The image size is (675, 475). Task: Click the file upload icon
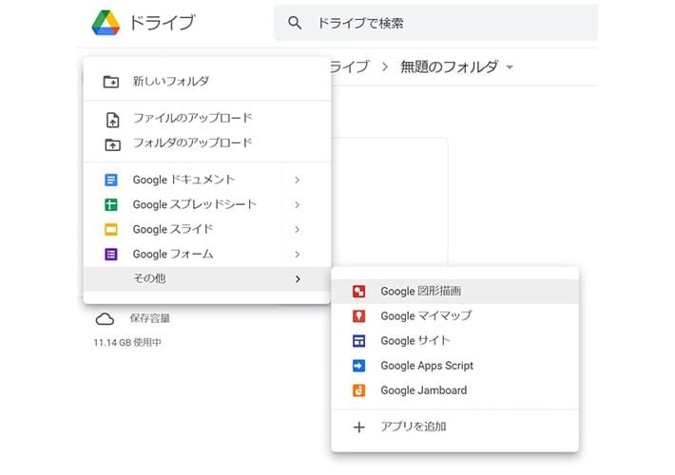112,120
